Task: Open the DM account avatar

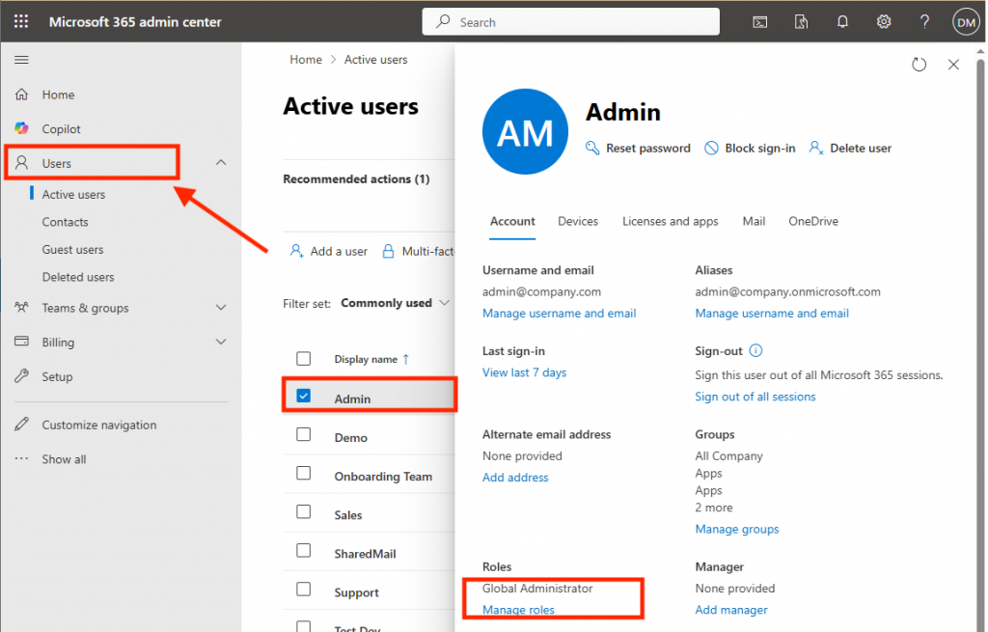Action: [x=966, y=20]
